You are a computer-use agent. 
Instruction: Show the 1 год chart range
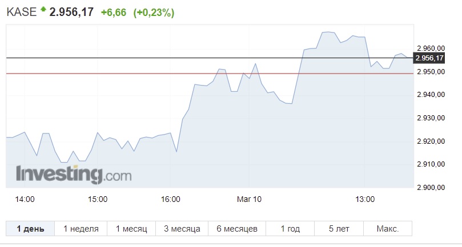point(290,228)
